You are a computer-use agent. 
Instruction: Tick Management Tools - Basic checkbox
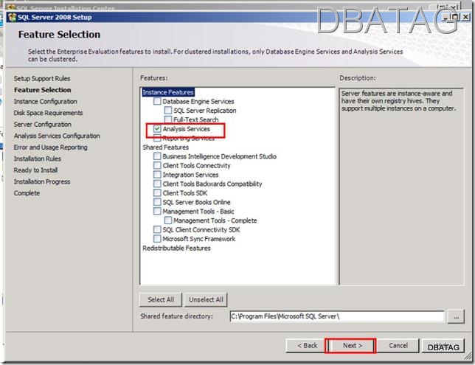click(x=157, y=211)
